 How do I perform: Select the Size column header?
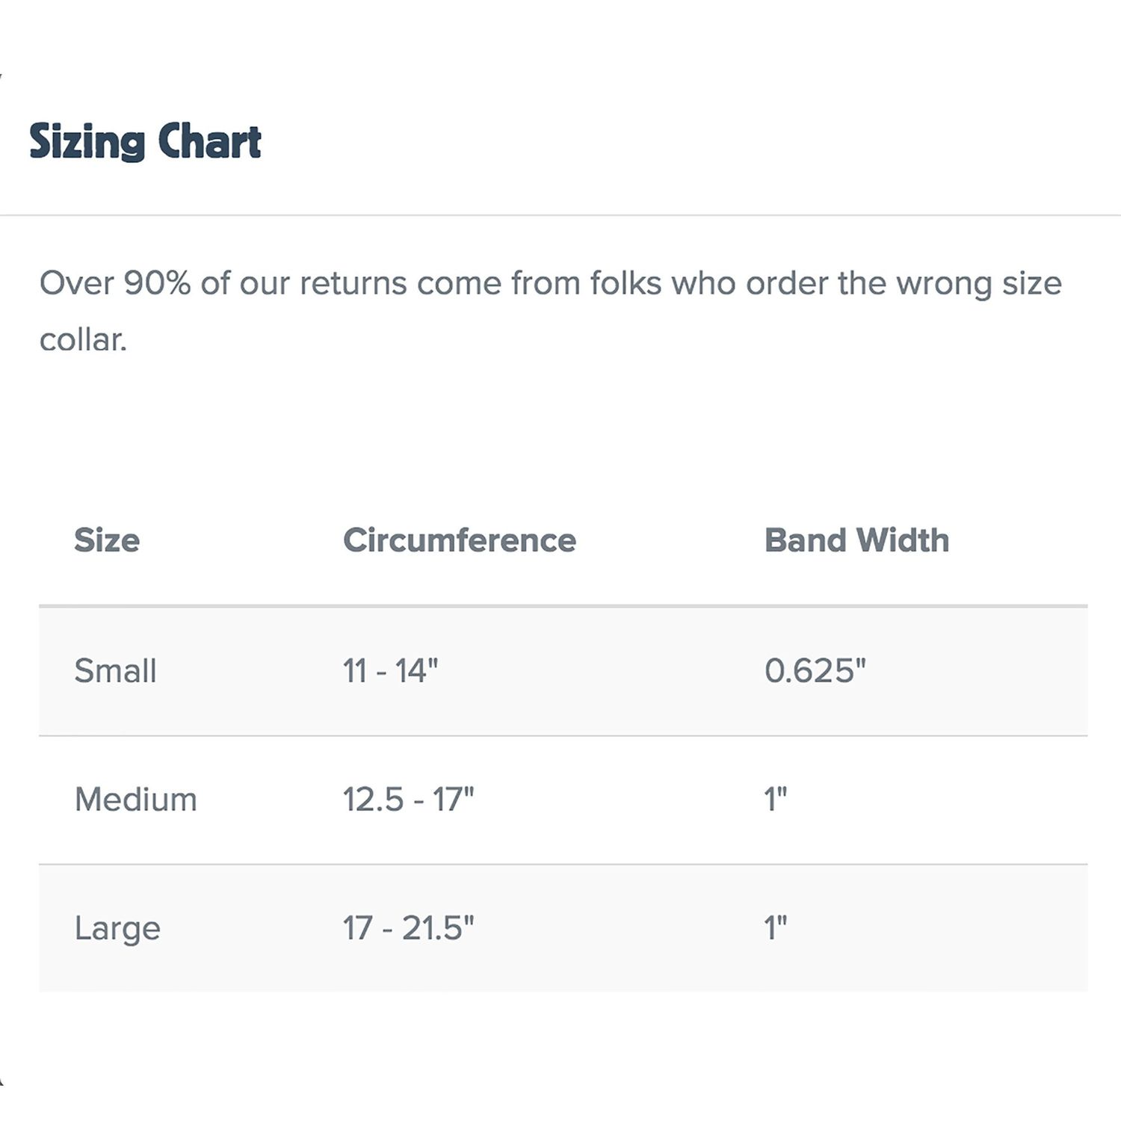click(x=107, y=540)
